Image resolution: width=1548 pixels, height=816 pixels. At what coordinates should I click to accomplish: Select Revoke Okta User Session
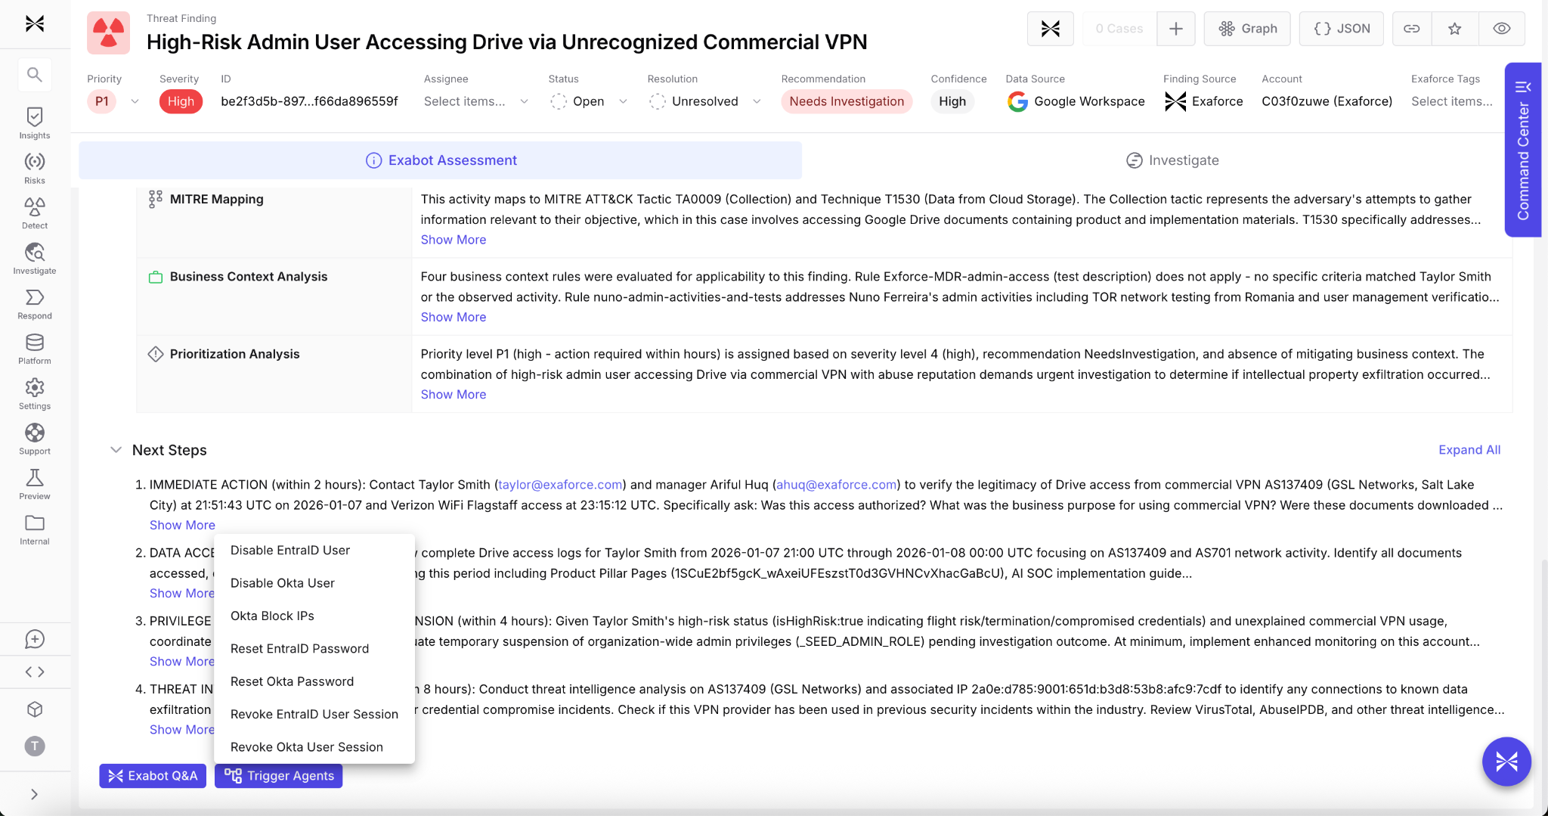[x=314, y=747]
